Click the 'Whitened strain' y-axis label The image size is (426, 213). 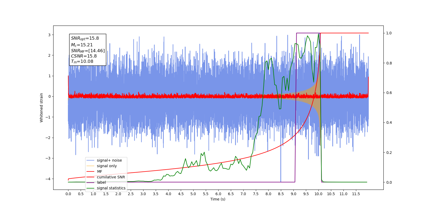pos(42,108)
